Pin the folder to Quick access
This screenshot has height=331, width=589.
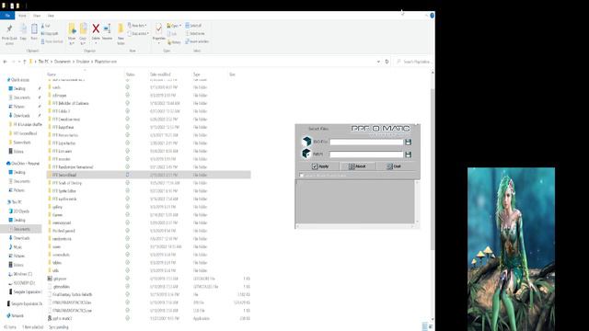pyautogui.click(x=9, y=34)
